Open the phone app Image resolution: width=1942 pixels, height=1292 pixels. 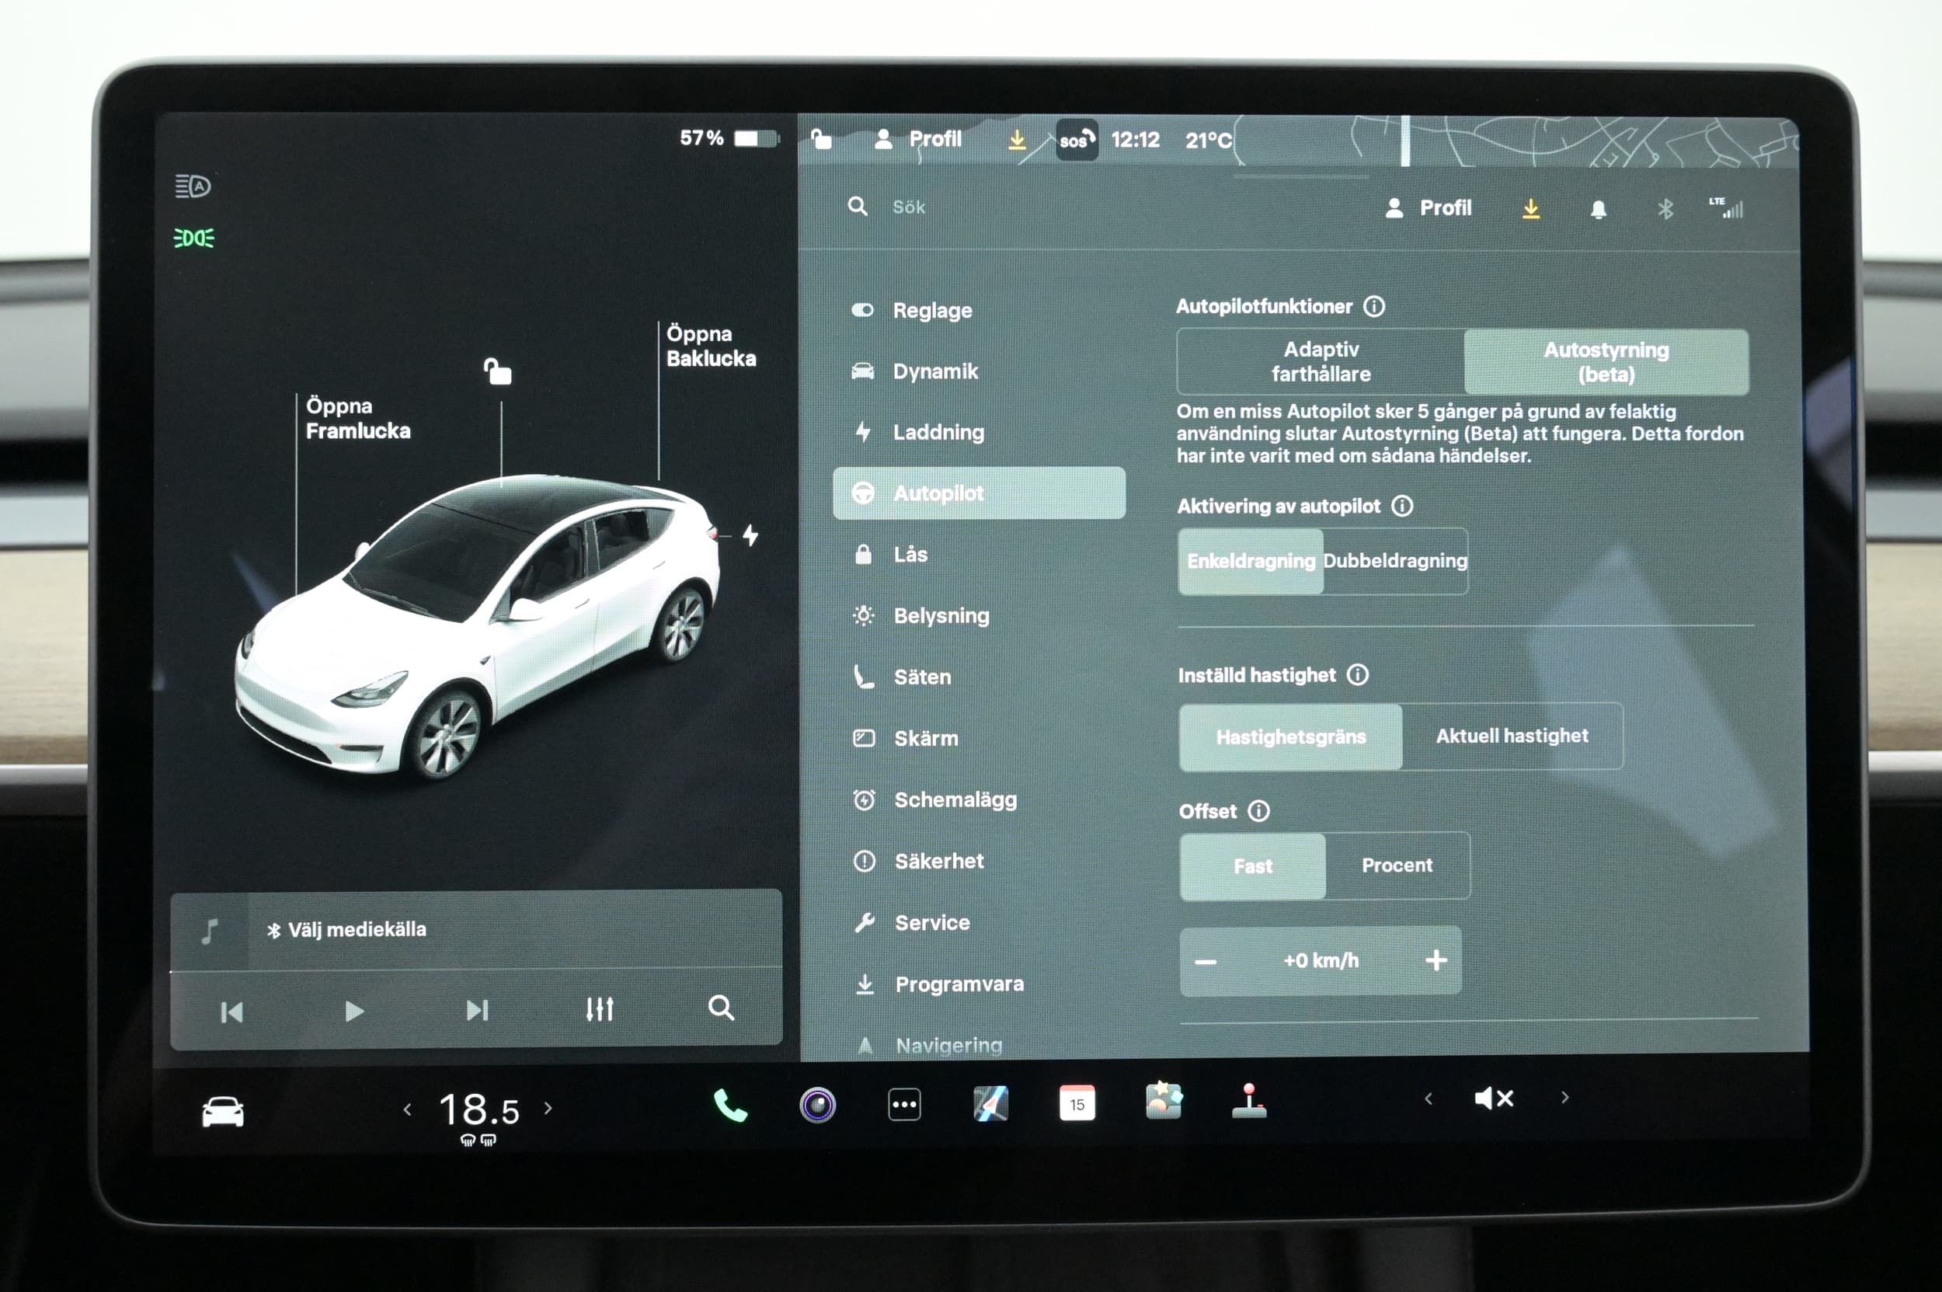(730, 1105)
